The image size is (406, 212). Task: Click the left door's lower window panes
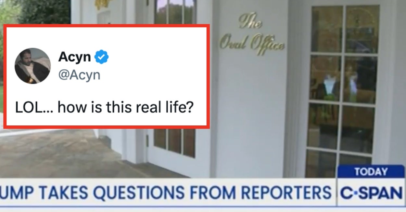point(174,142)
